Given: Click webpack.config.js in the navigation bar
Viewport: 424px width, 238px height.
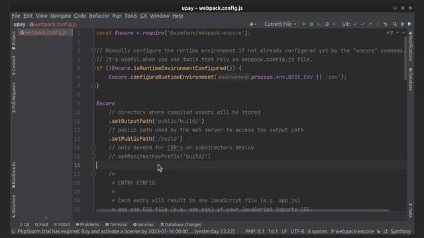Looking at the screenshot, I should click(x=53, y=24).
